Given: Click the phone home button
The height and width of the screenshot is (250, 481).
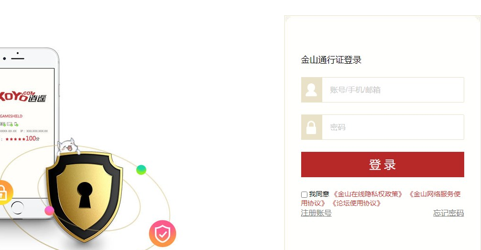Looking at the screenshot, I should pyautogui.click(x=17, y=208).
